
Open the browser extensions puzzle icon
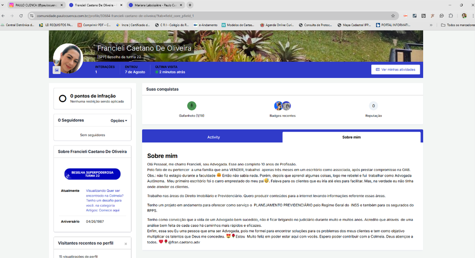click(451, 16)
